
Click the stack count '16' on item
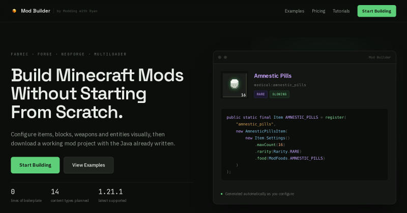pos(243,95)
